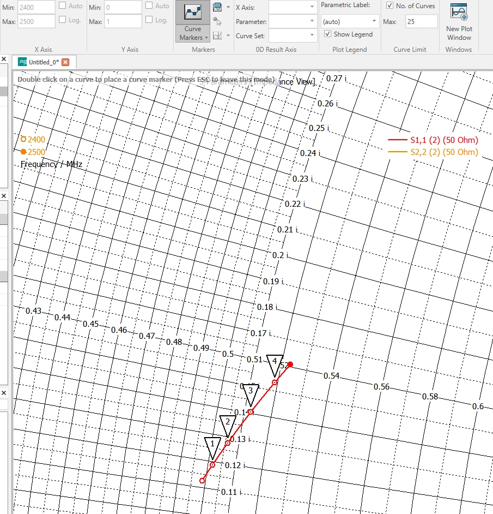Click the 0.6 grid axis label

pos(478,407)
